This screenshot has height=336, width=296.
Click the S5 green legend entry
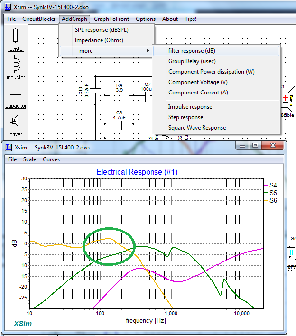pos(270,193)
